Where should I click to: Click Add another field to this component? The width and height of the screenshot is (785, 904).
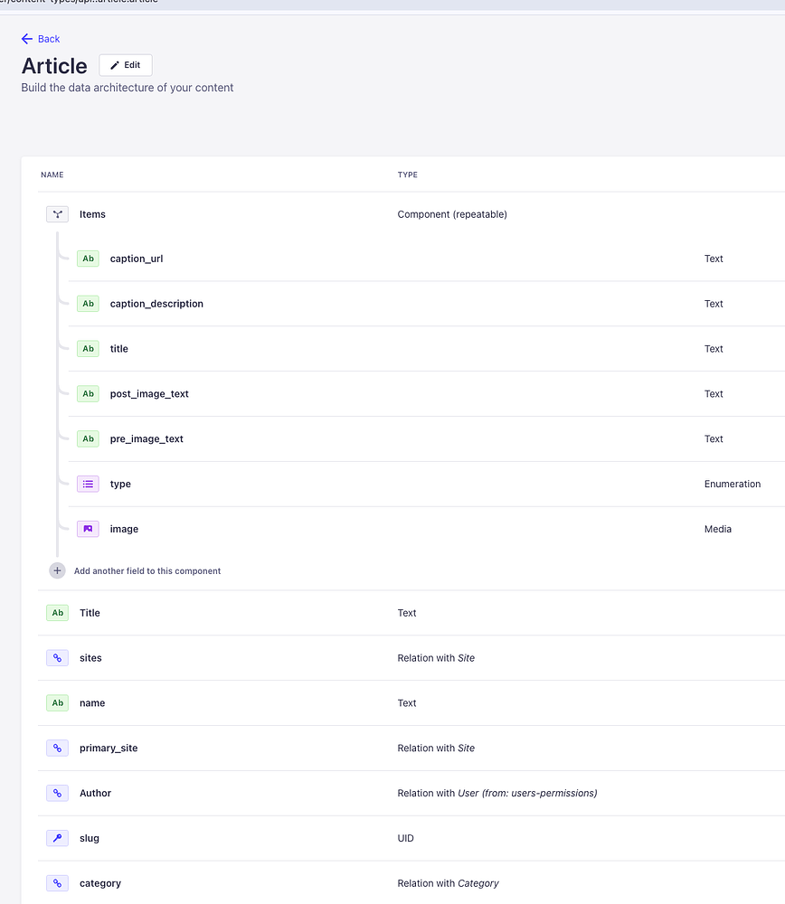coord(147,570)
